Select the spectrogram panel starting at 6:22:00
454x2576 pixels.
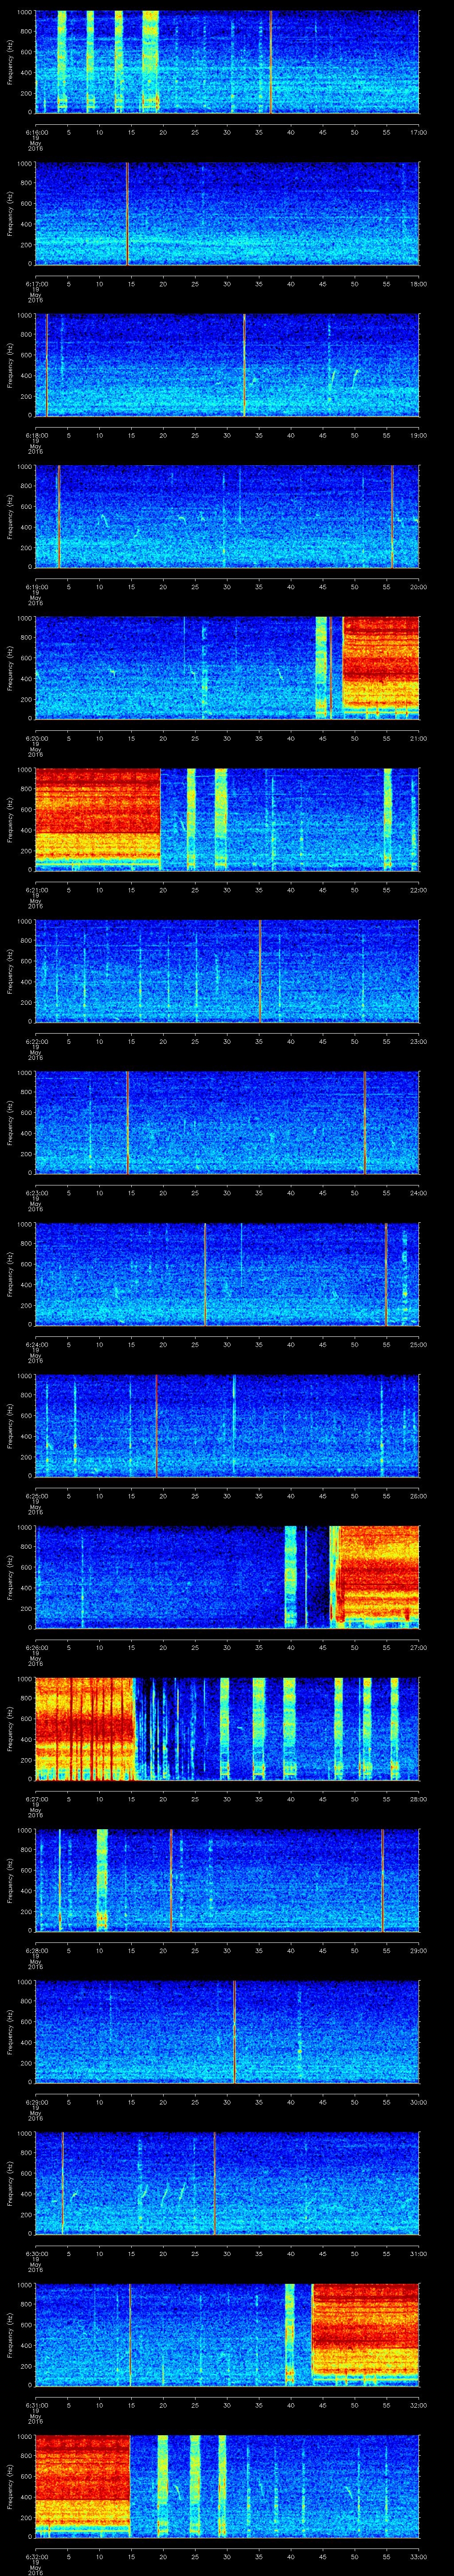point(227,971)
